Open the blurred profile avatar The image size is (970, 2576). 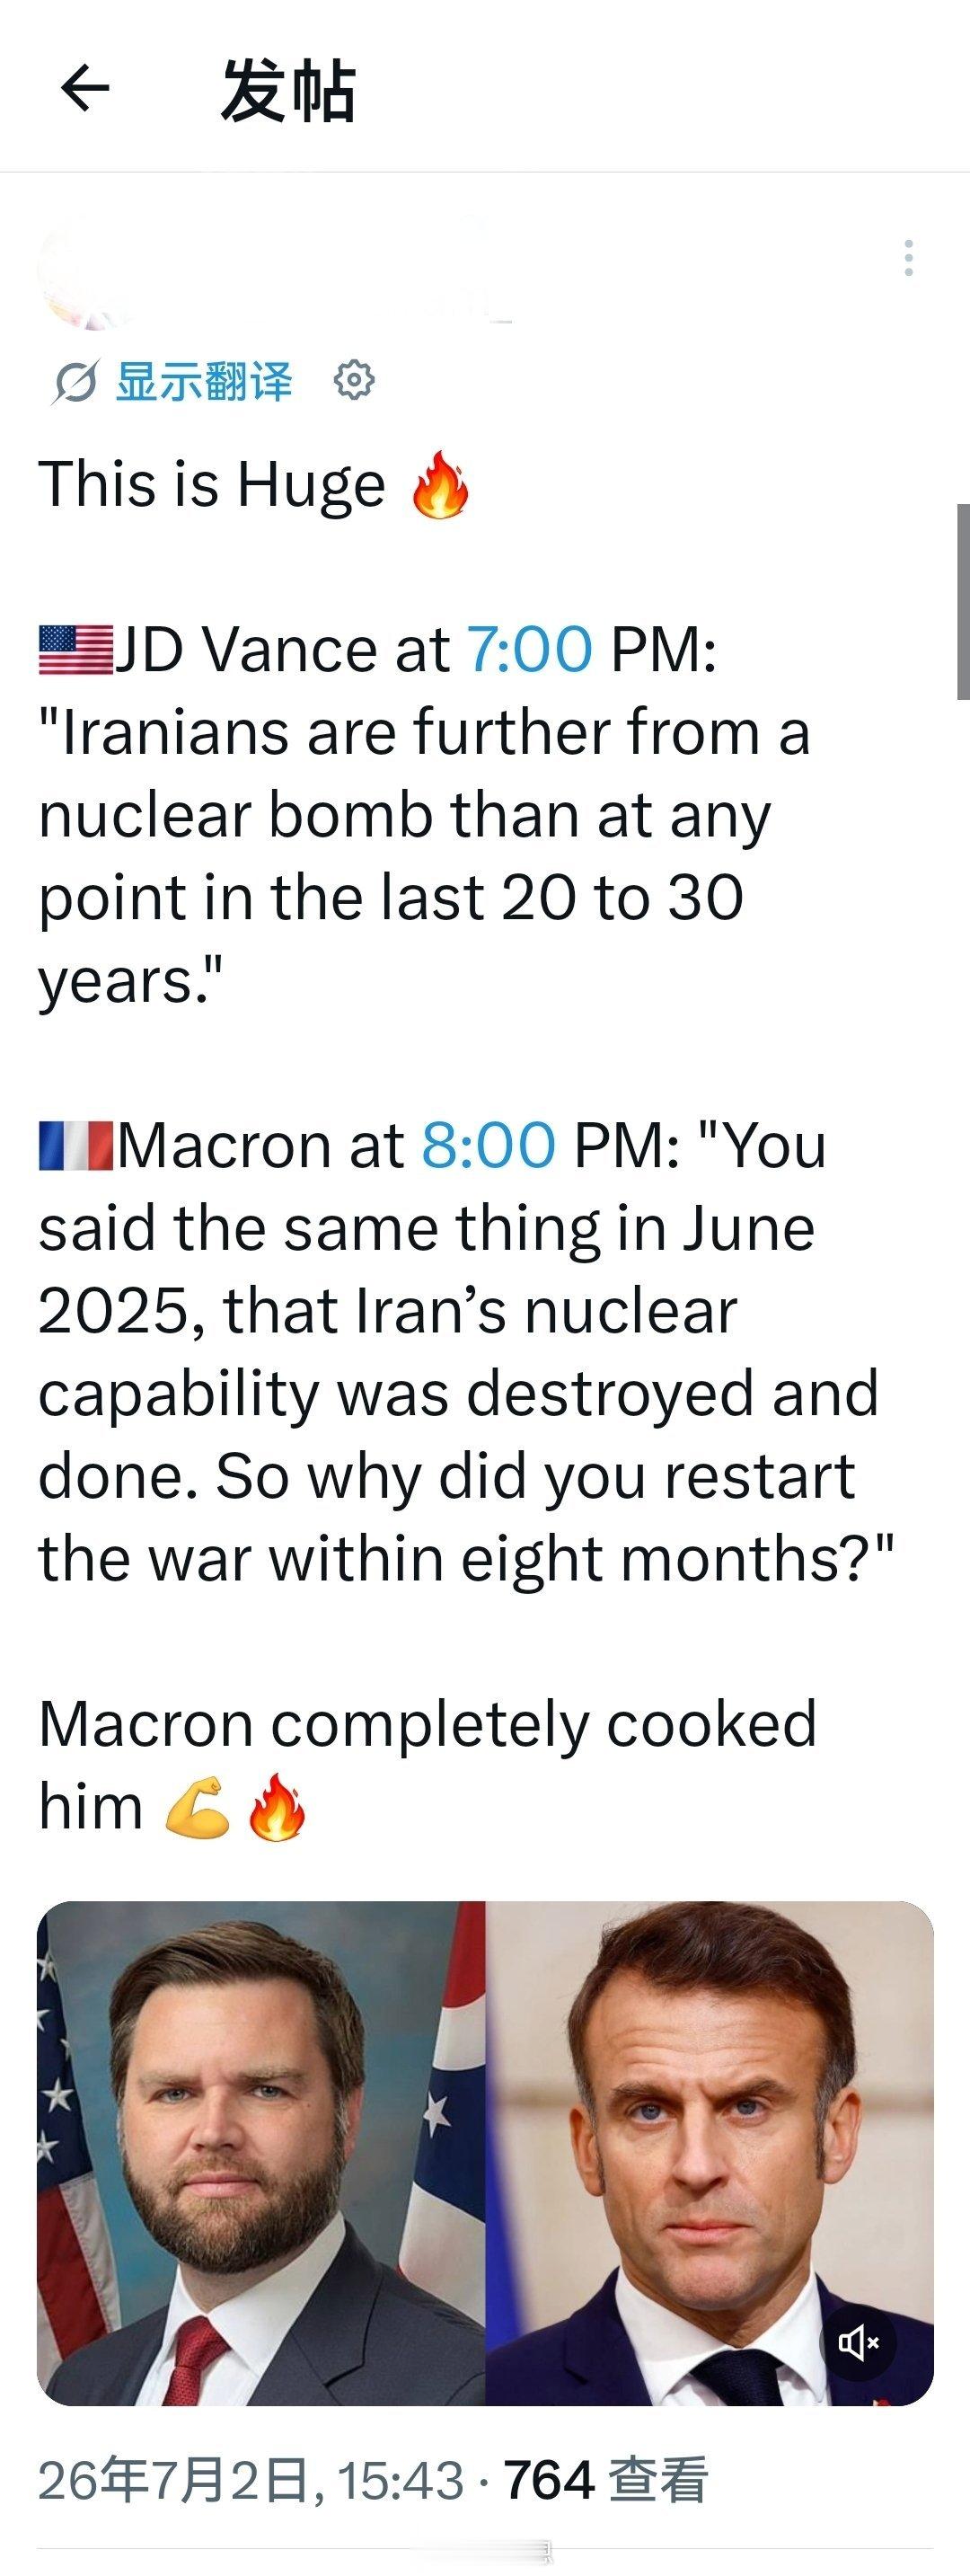(85, 270)
